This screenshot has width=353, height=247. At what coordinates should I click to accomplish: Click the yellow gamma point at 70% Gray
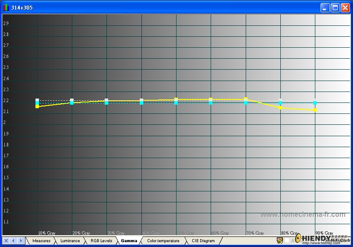(x=246, y=99)
